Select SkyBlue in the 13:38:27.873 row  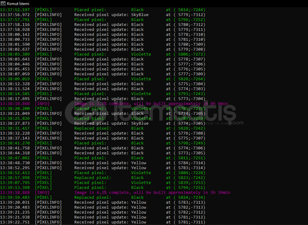(x=139, y=123)
